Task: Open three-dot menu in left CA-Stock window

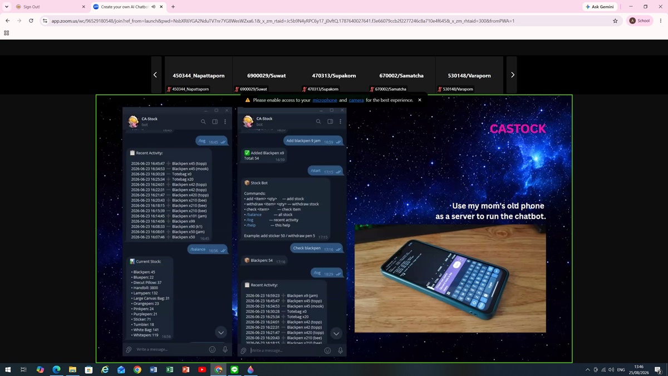Action: coord(225,121)
